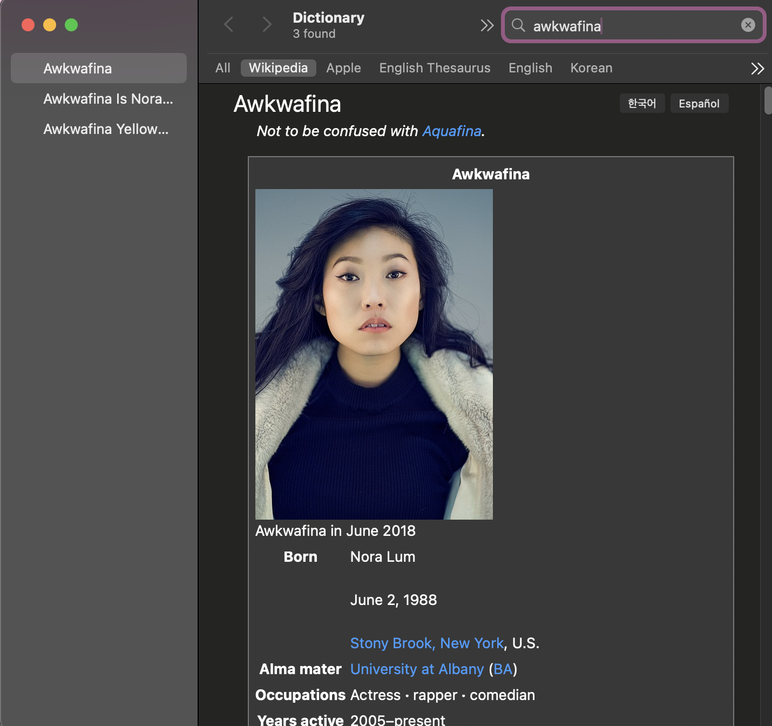Clear the search field text

point(748,25)
